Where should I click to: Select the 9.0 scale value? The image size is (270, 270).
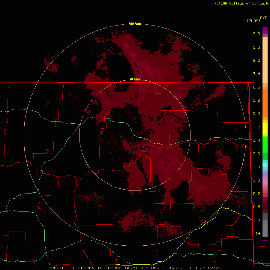(x=256, y=47)
